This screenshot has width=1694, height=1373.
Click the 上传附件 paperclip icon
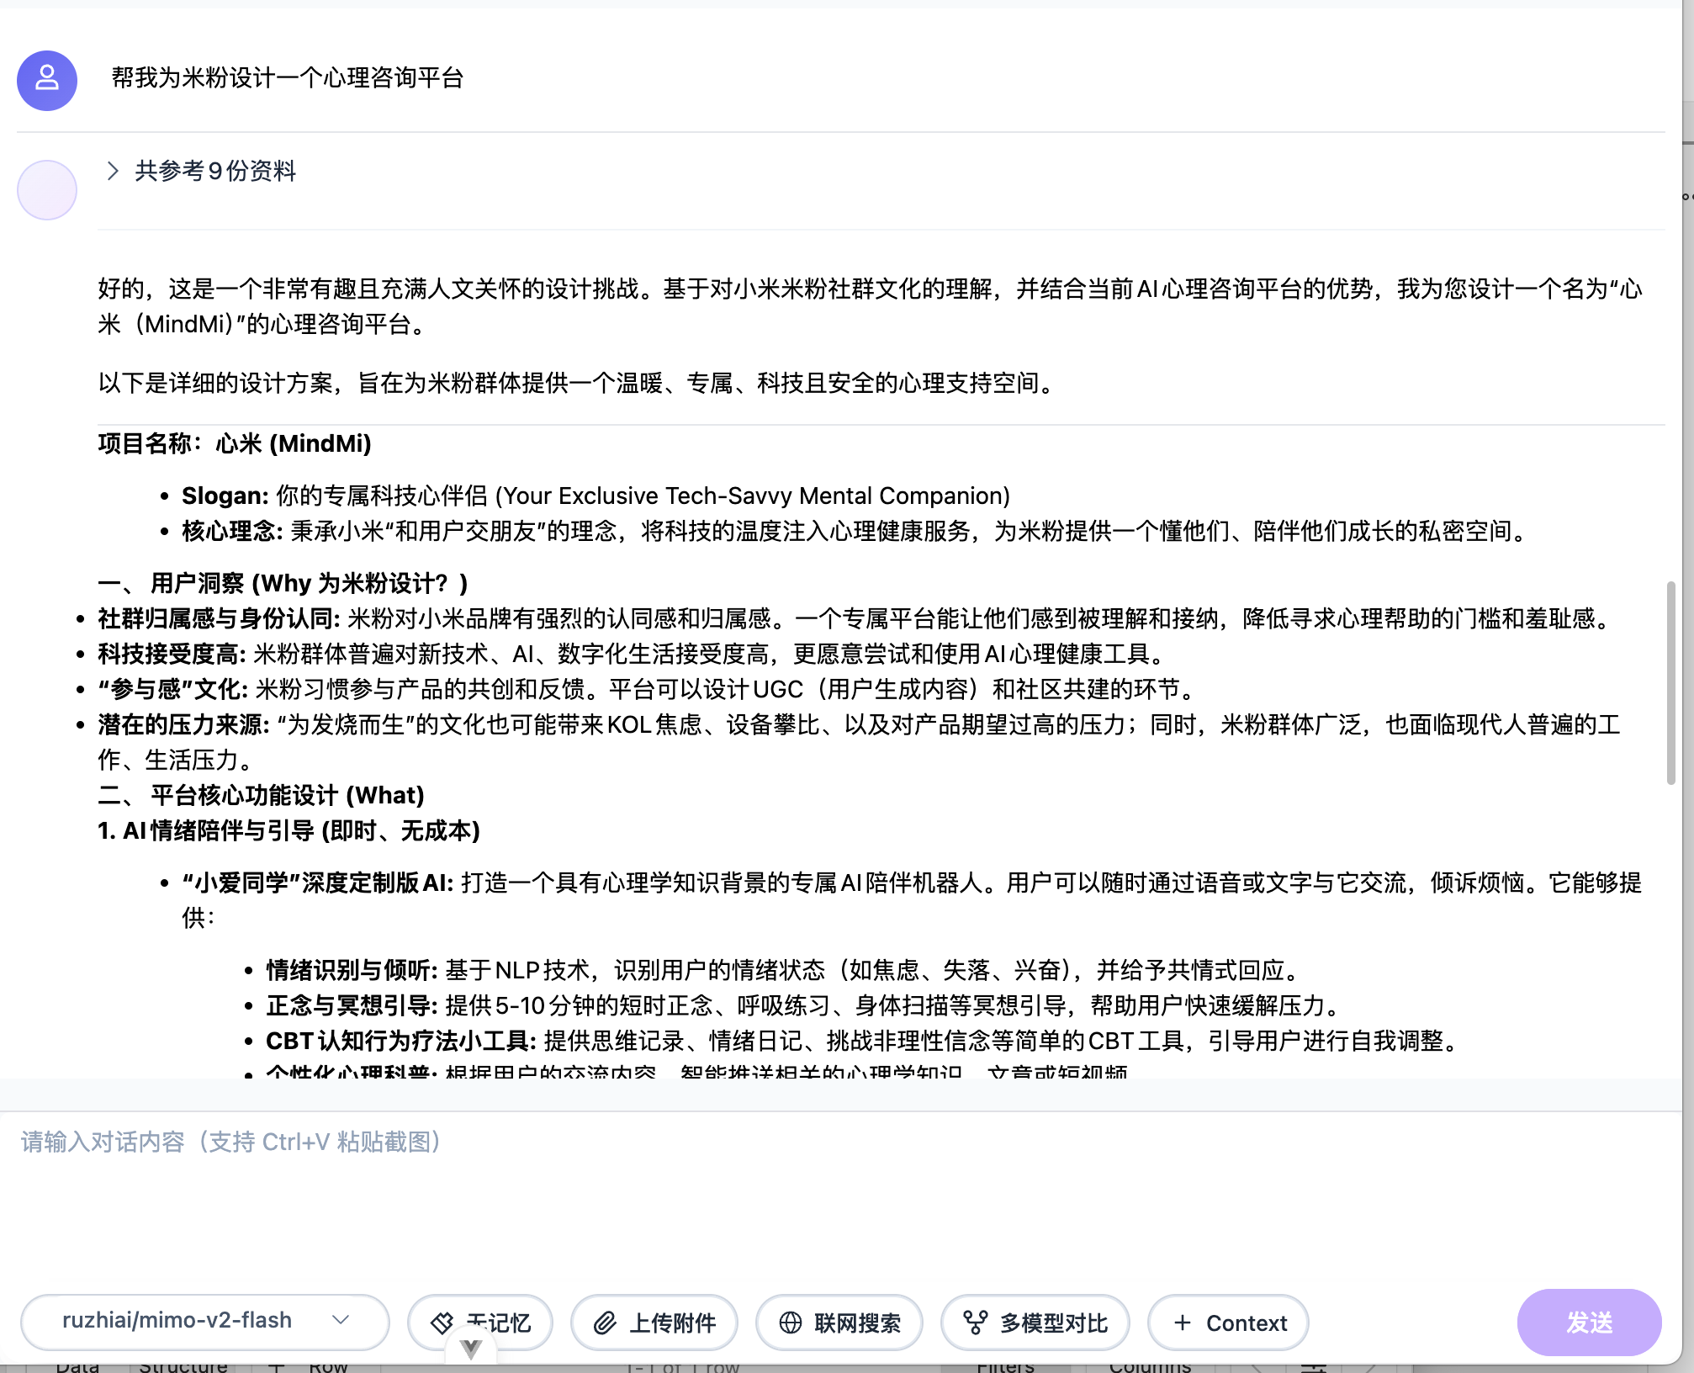605,1323
